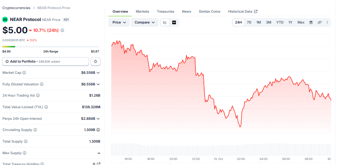Select the 1M time range
Viewport: 338px width, 165px height.
[259, 22]
